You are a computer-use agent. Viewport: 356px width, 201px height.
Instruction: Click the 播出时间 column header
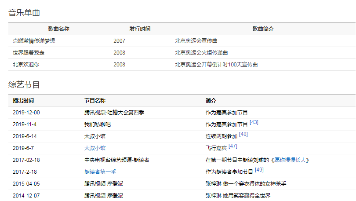(x=23, y=101)
